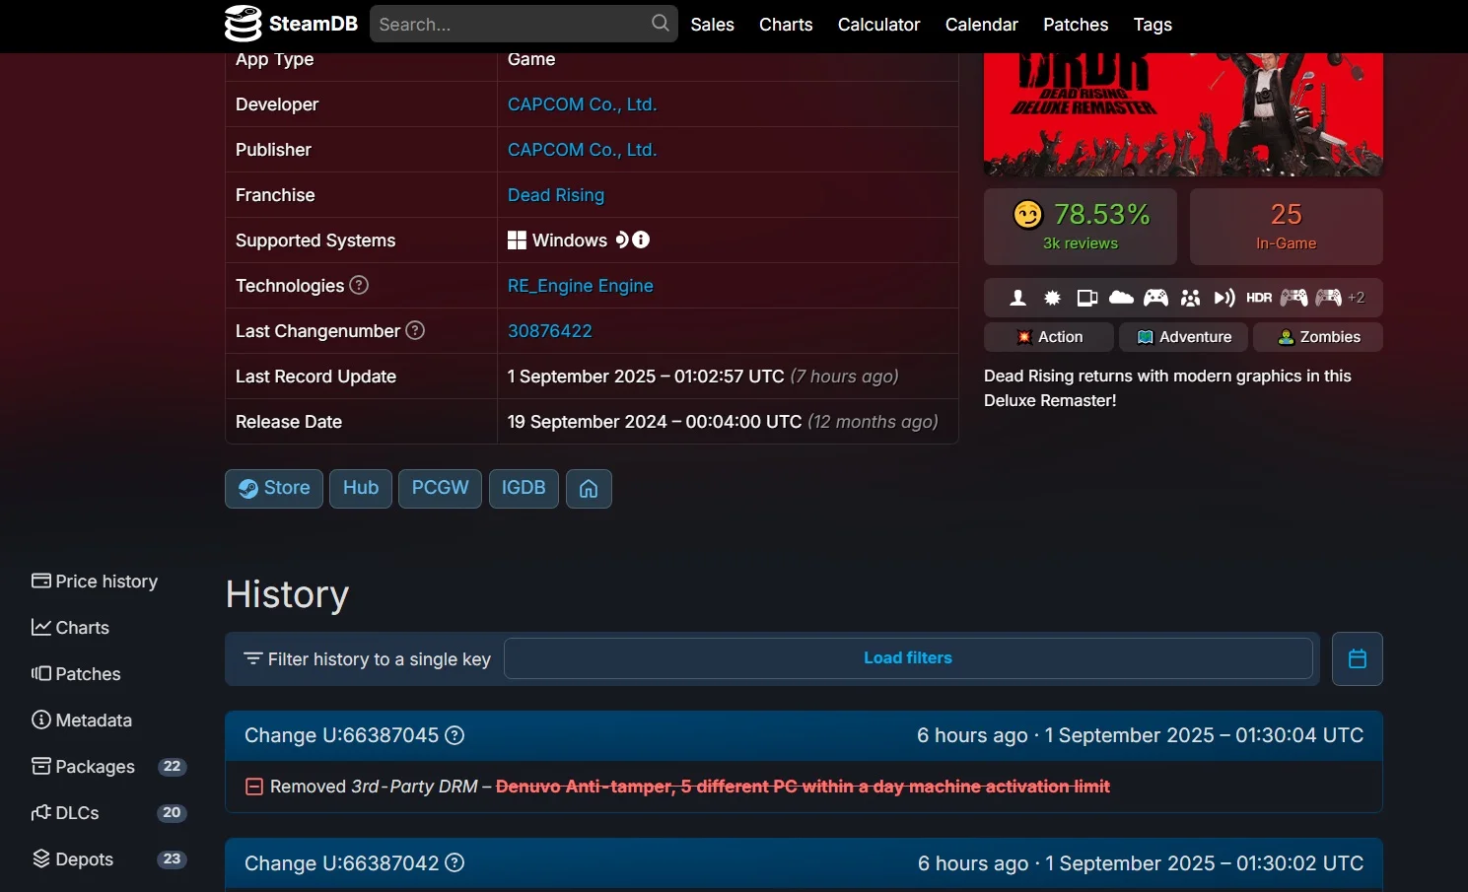The image size is (1468, 892).
Task: Open the Patches item in the top navigation
Action: coord(1076,25)
